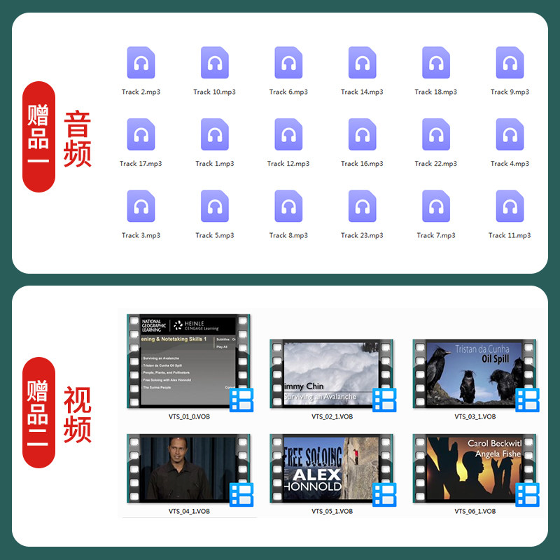Open the Track 10.mp3 file icon
This screenshot has width=560, height=560.
pyautogui.click(x=215, y=62)
